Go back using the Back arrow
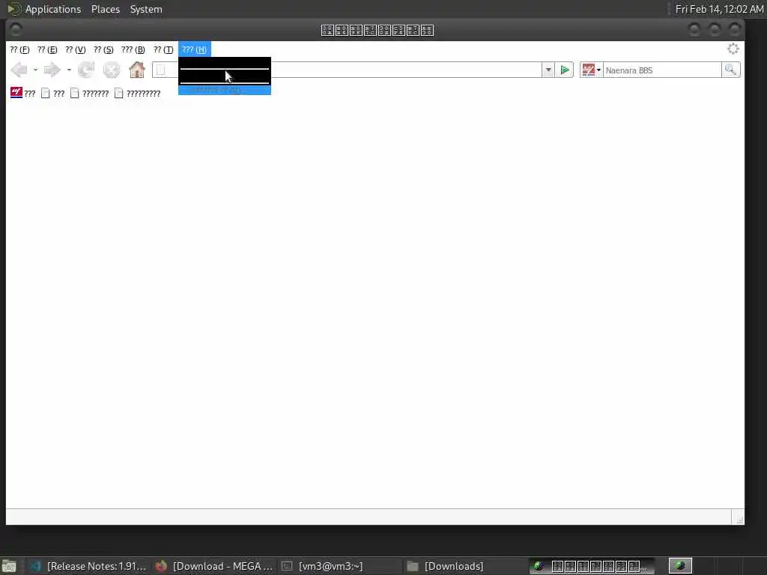 (19, 70)
